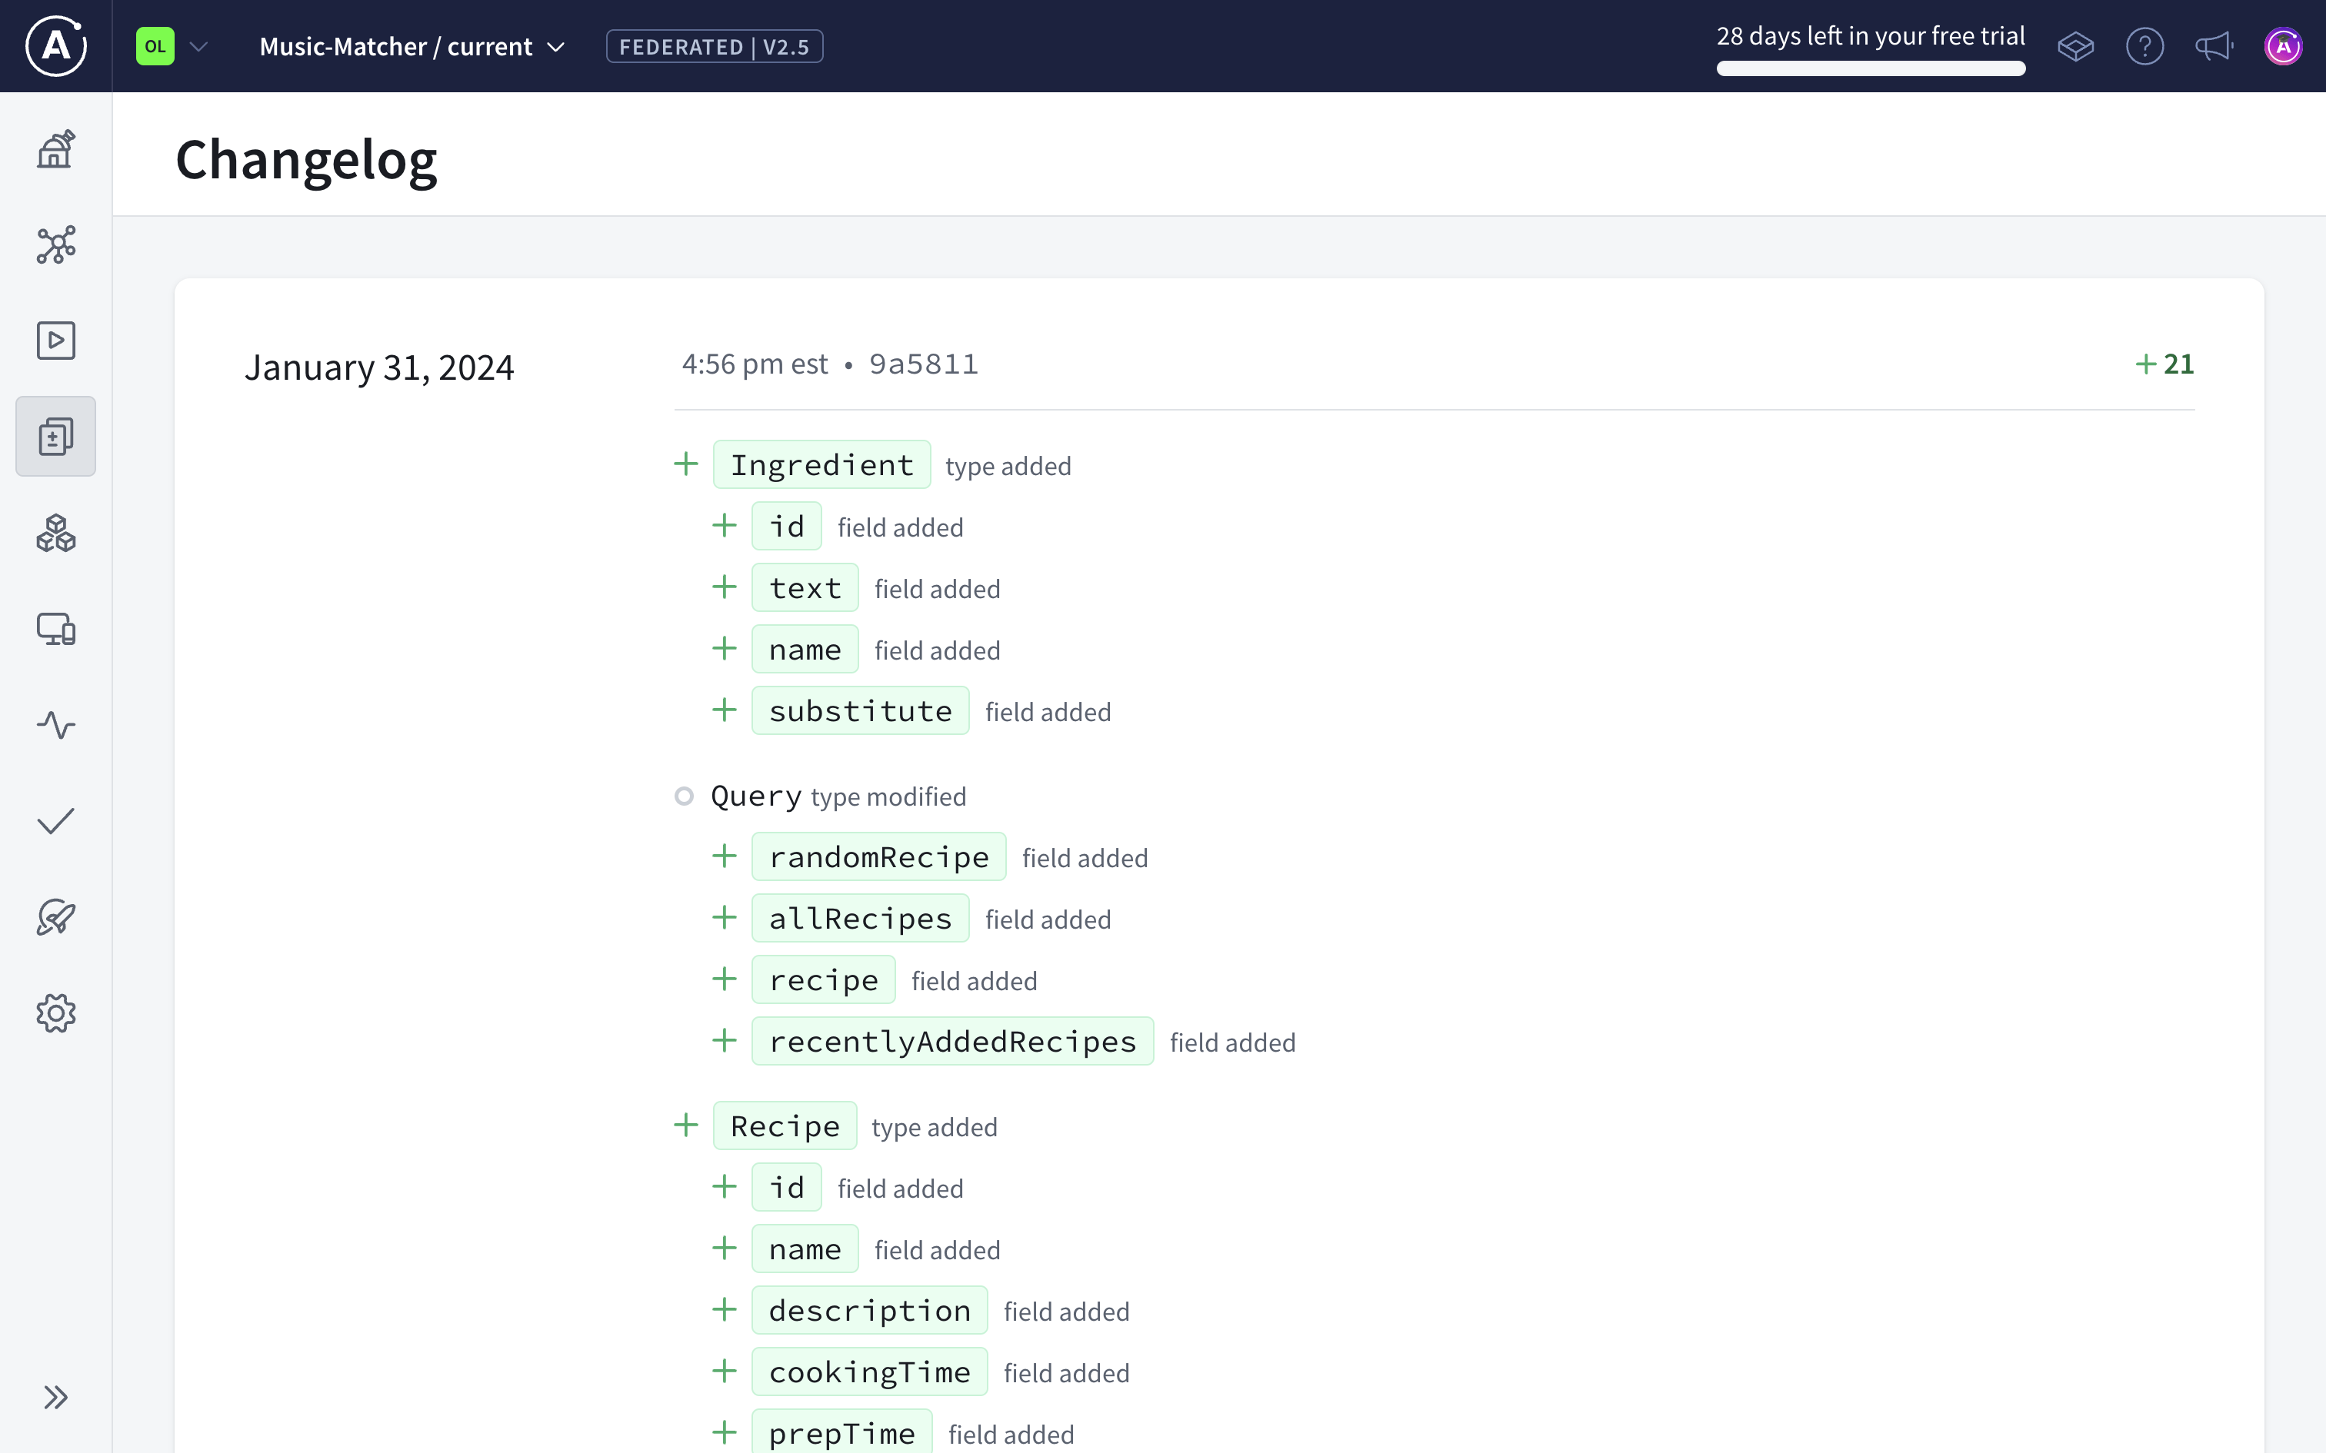Open the graph/schema explorer icon
The image size is (2326, 1453).
57,244
